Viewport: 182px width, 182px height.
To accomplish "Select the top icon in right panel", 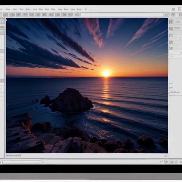I will (x=171, y=22).
